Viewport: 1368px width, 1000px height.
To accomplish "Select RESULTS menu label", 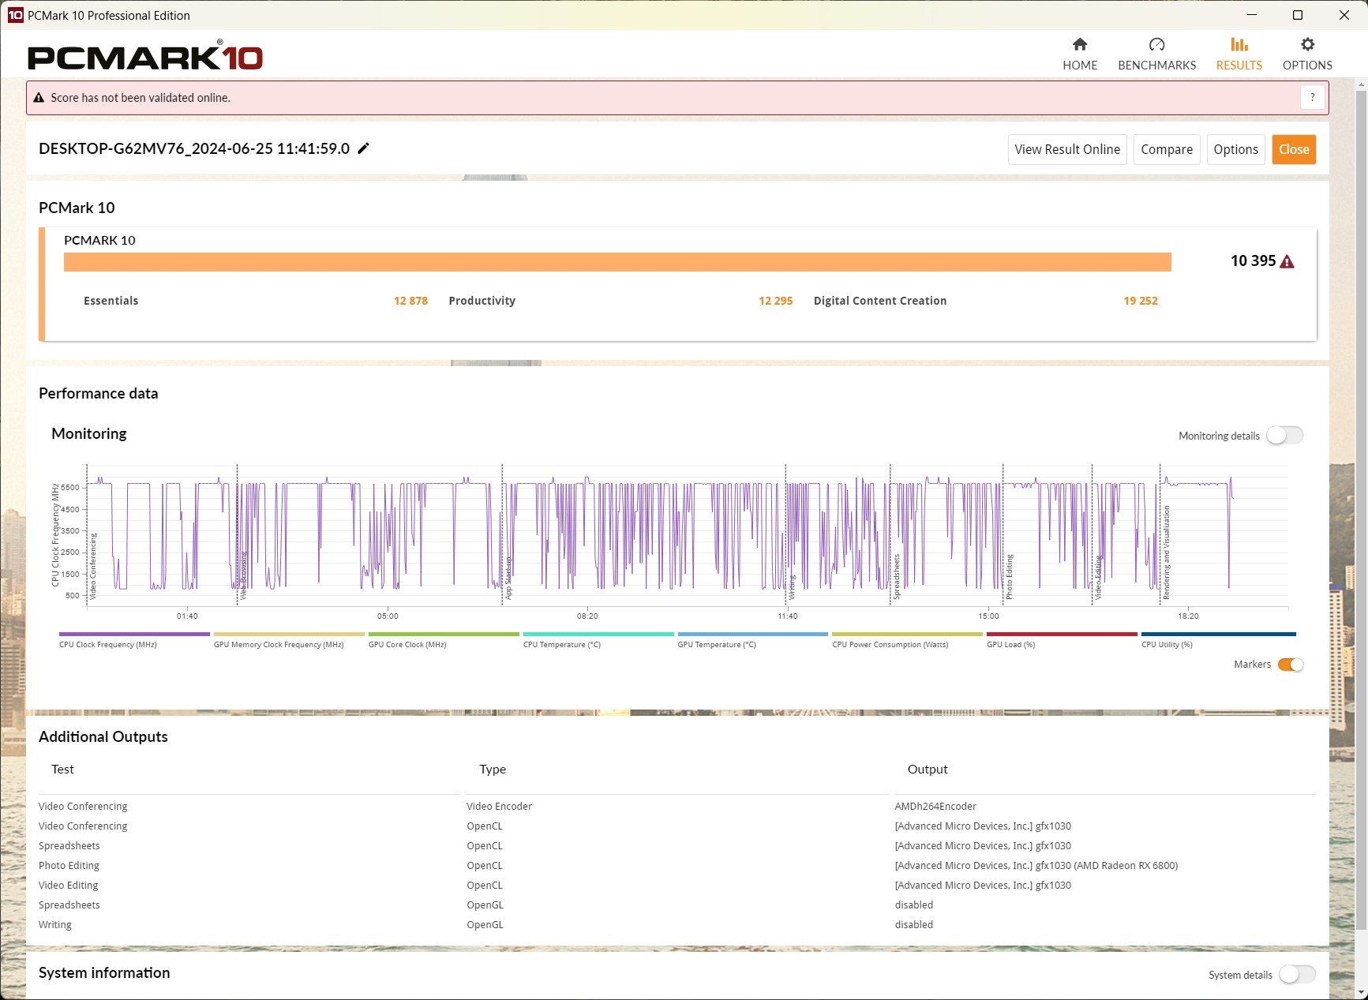I will (x=1239, y=66).
